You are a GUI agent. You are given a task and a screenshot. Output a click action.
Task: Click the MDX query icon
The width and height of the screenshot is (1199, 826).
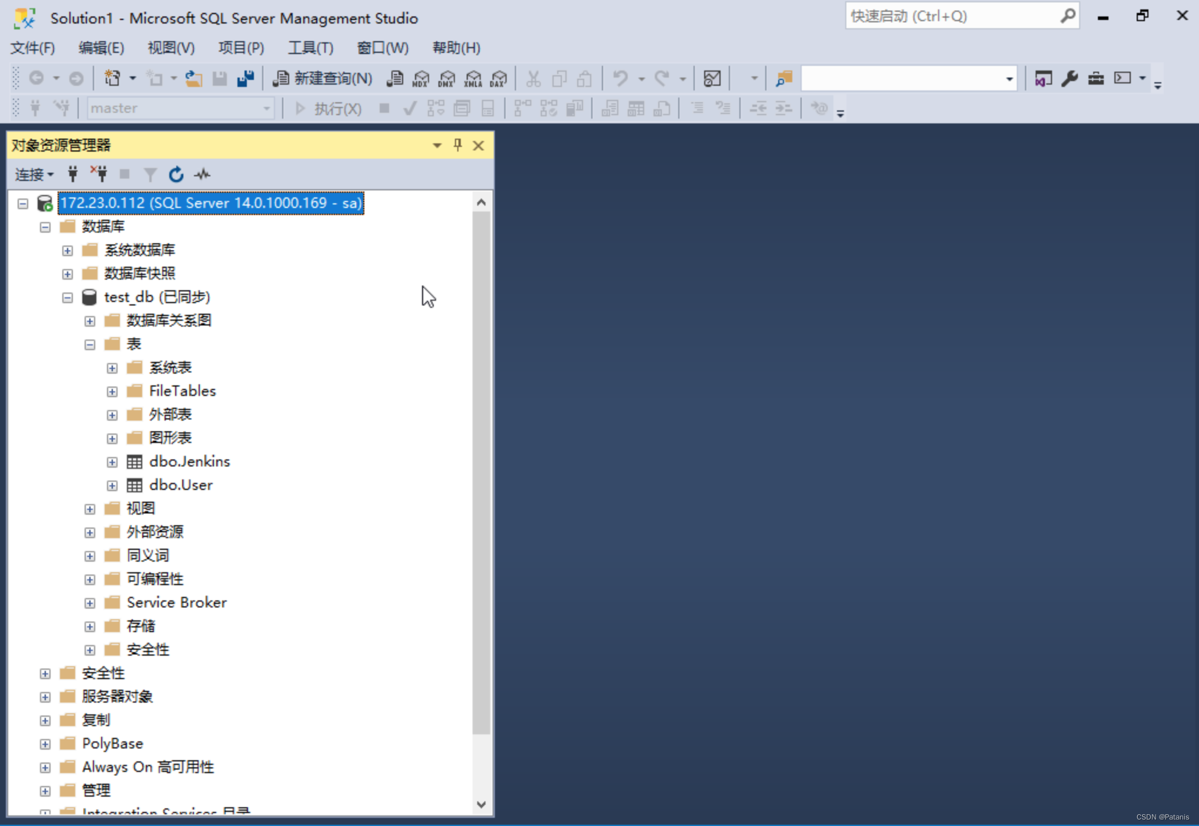420,78
